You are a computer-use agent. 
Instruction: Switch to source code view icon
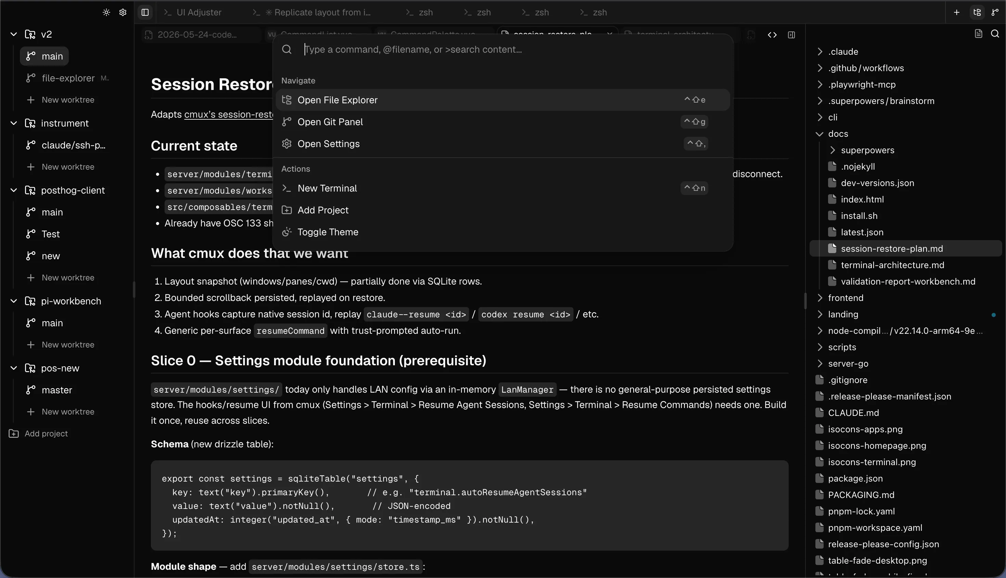[772, 35]
